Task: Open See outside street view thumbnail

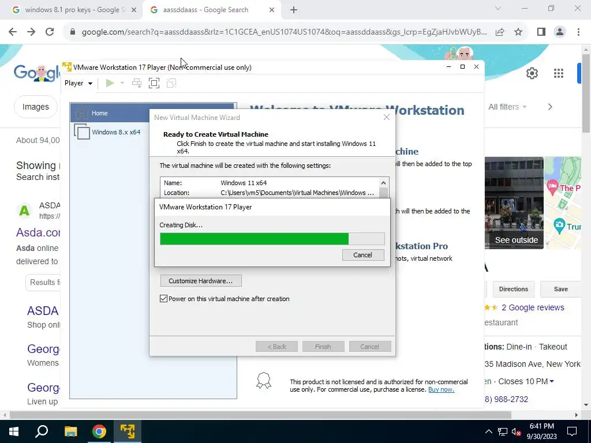Action: pos(514,203)
